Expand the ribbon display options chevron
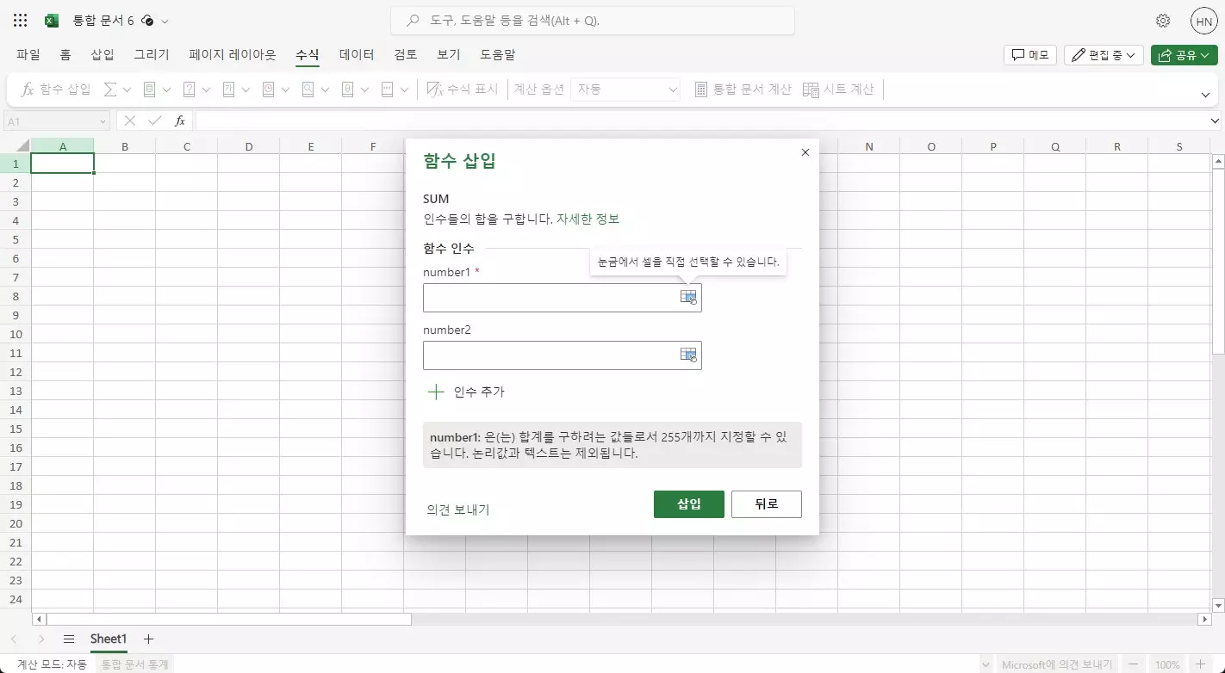1225x673 pixels. [x=1205, y=94]
